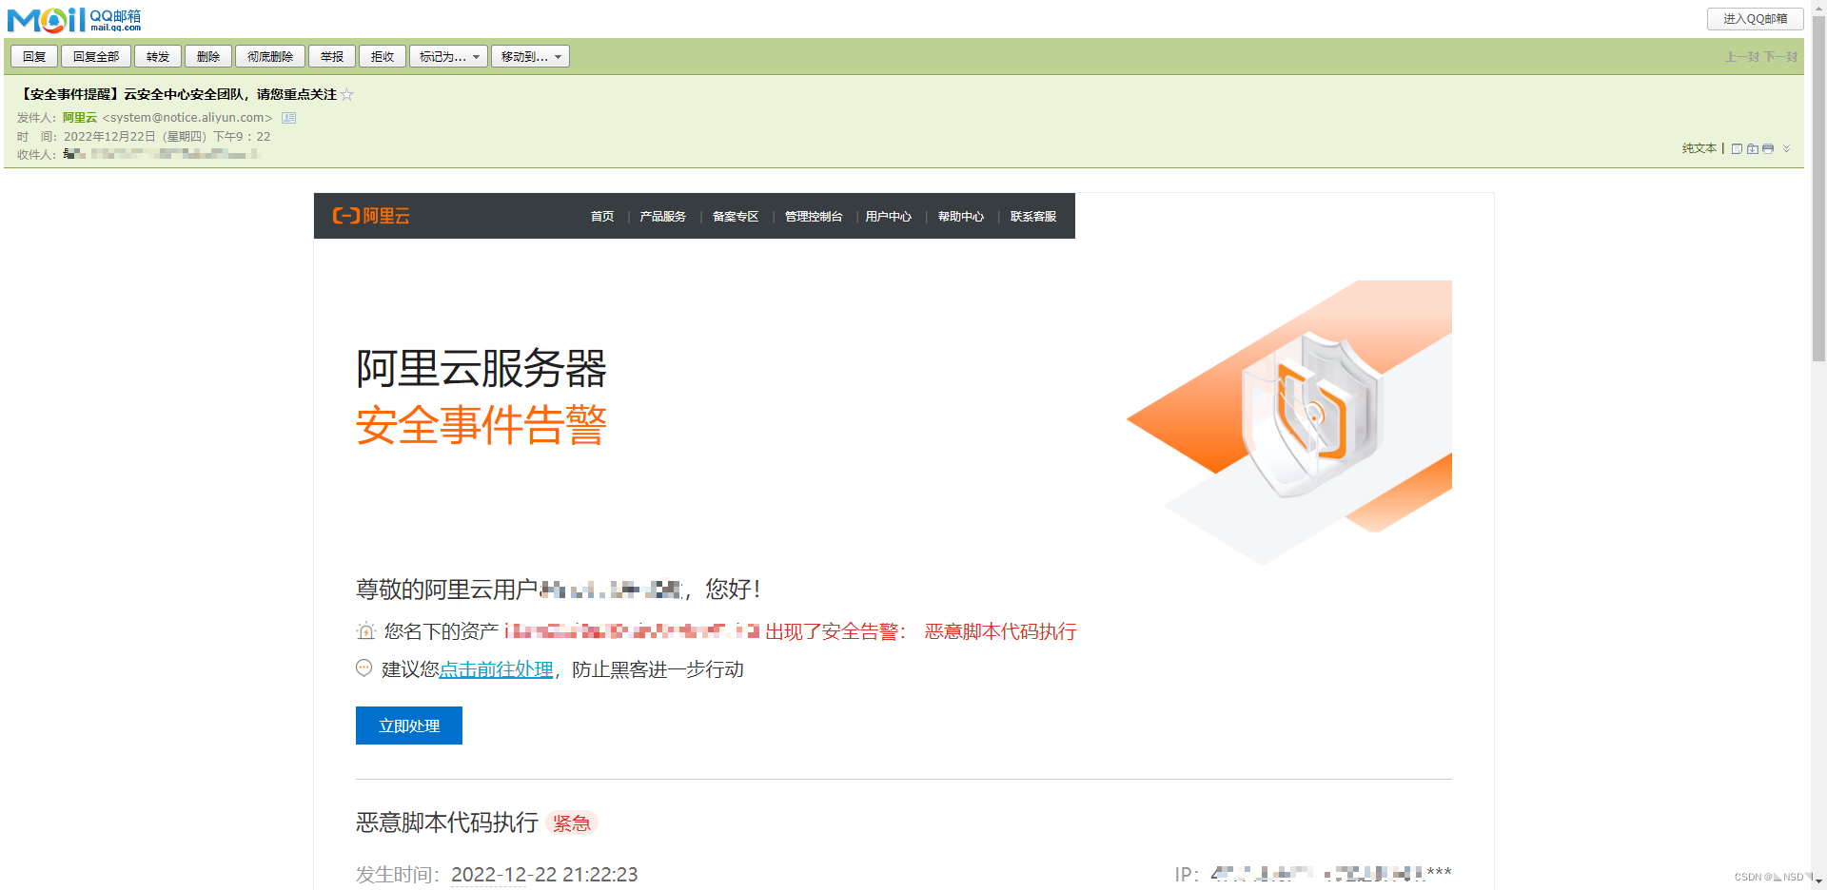Select 产品服务 in the Aliyun nav bar
Screen dimensions: 1827x890
click(662, 217)
